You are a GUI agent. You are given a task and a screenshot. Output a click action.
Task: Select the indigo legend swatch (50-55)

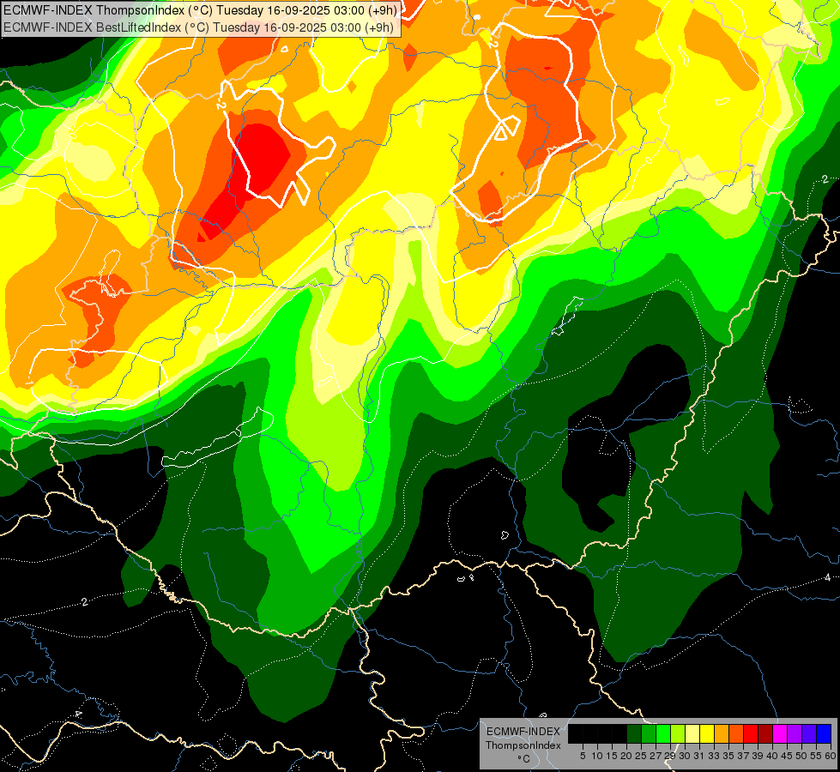pyautogui.click(x=809, y=733)
